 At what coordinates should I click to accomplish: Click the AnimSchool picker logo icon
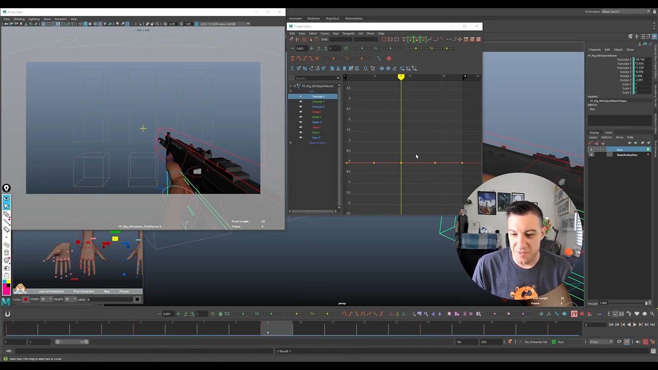[20, 289]
